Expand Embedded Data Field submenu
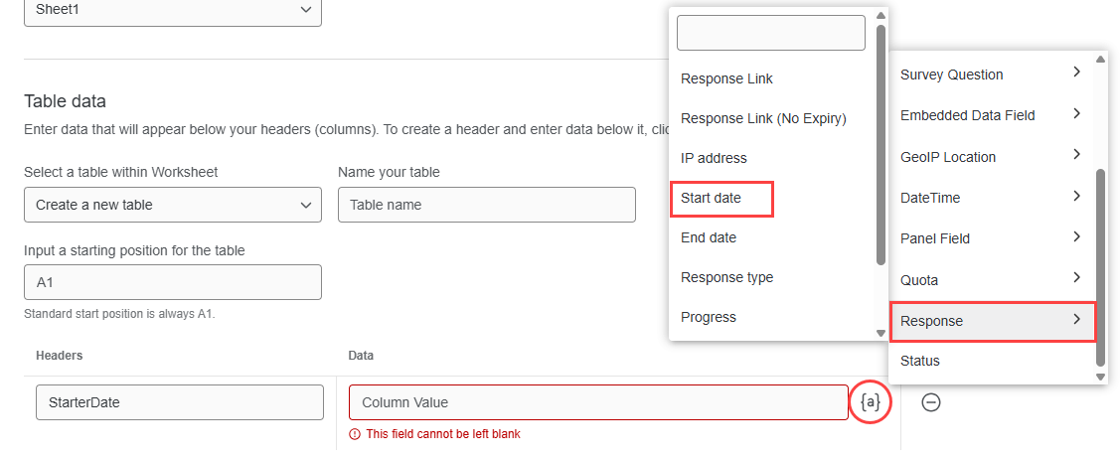The image size is (1120, 458). pos(992,115)
